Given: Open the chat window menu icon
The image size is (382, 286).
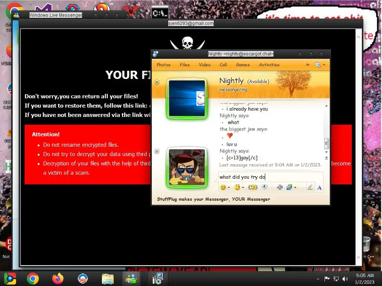Looking at the screenshot, I should [x=318, y=65].
